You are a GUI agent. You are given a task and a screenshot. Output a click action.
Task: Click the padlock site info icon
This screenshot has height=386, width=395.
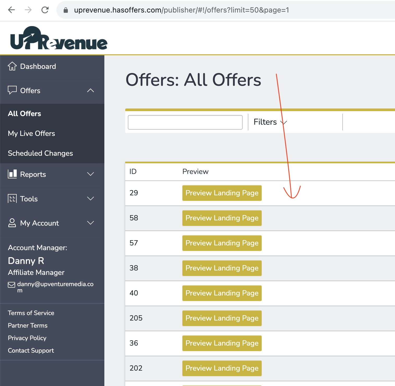click(x=66, y=10)
